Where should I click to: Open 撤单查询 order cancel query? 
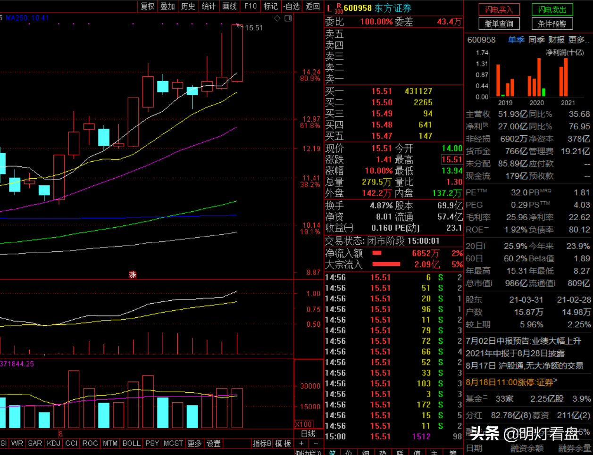pos(499,24)
